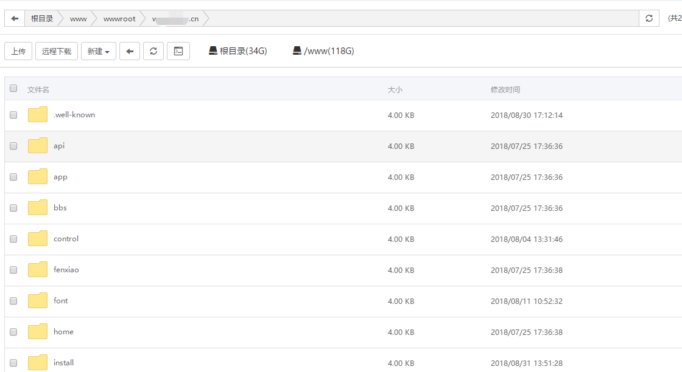Click the api folder icon
This screenshot has height=372, width=682.
pos(38,145)
